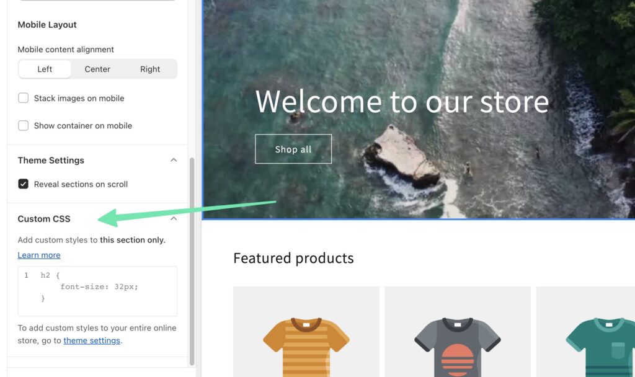Screen dimensions: 635x377
Task: Select the Welcome to our store heading
Action: (402, 102)
